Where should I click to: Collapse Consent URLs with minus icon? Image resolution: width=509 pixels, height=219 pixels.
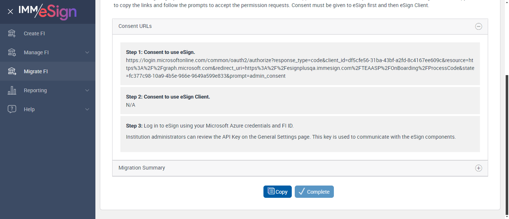click(478, 26)
